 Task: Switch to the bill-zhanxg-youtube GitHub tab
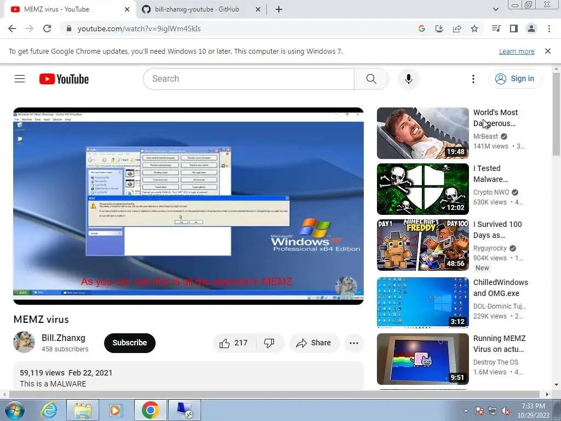(x=201, y=9)
